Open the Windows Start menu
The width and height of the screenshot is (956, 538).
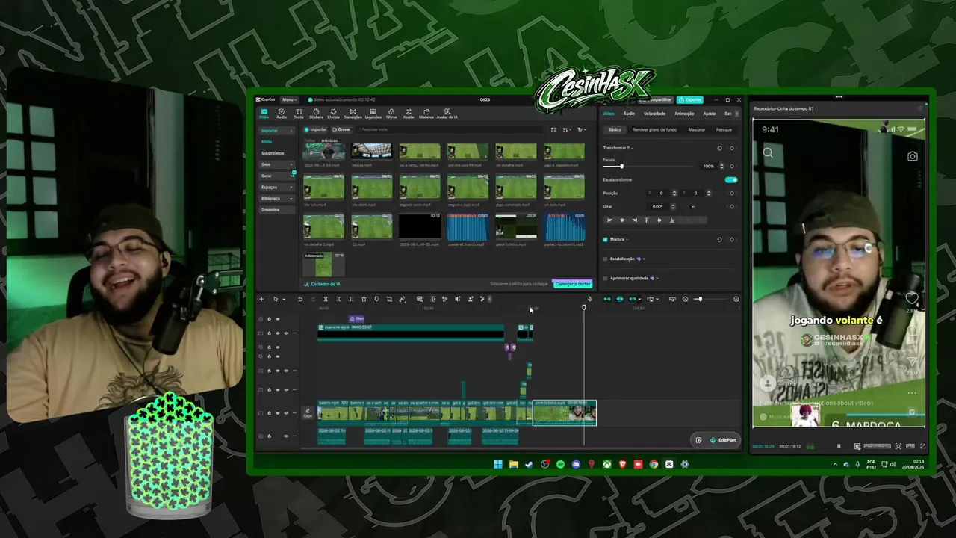coord(498,464)
